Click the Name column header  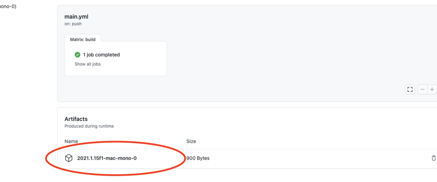tap(71, 141)
